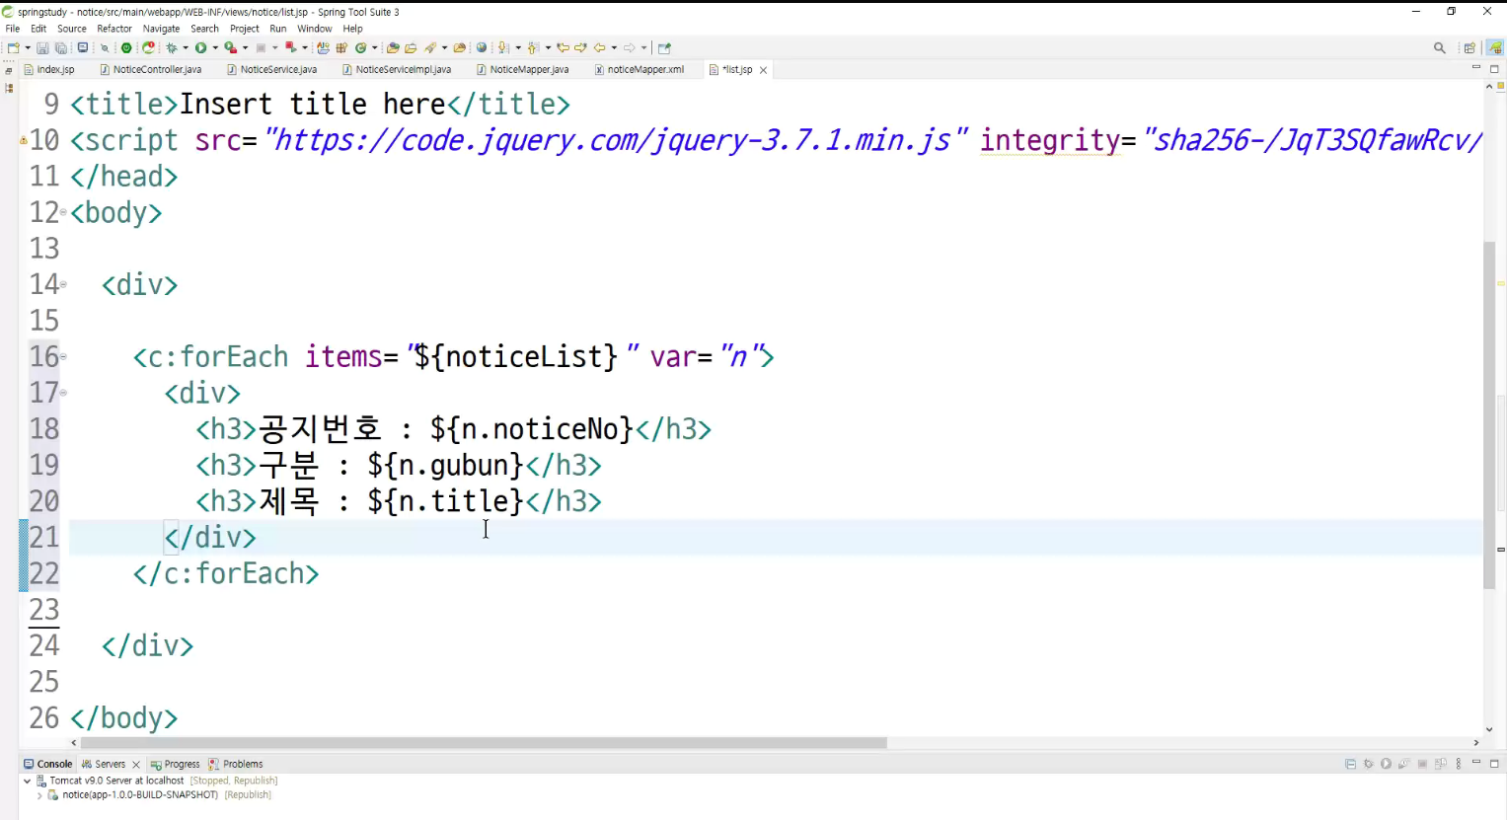Click the editor vertical scrollbar thumb

[x=1489, y=415]
